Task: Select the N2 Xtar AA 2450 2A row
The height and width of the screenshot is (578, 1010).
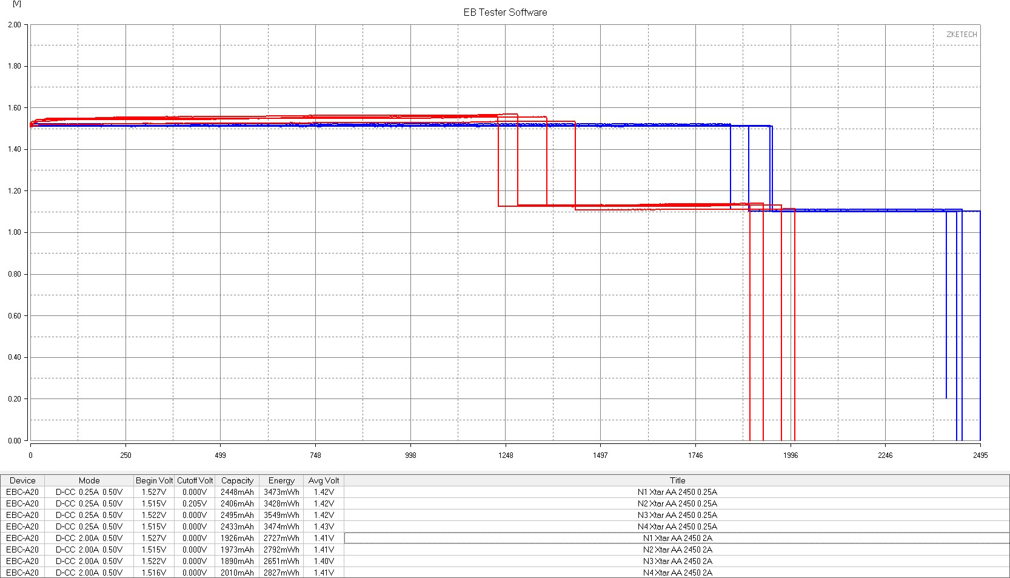Action: 505,549
